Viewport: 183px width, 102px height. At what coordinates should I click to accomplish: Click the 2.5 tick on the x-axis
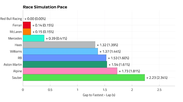pos(159,90)
